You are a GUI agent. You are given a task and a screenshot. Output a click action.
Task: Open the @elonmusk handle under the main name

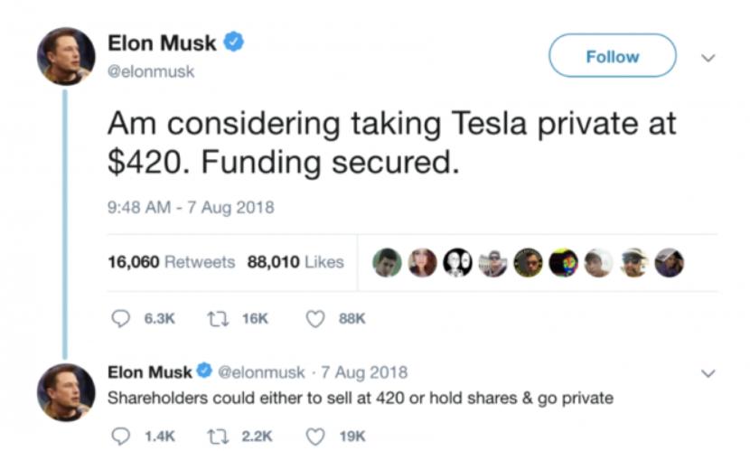[x=151, y=71]
